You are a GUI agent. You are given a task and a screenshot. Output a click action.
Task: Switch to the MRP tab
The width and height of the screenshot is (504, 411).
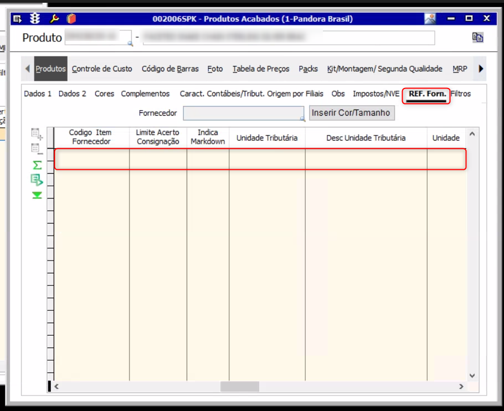click(460, 69)
